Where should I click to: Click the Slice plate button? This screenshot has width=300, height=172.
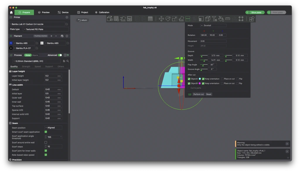256,12
